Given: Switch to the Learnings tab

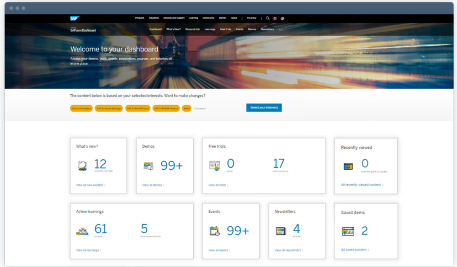Looking at the screenshot, I should [x=210, y=29].
